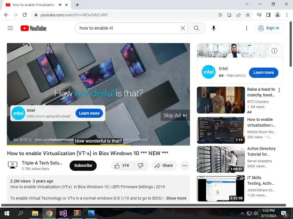Open Active Directory Tutorial video thumbnail
The image size is (293, 219).
221,159
